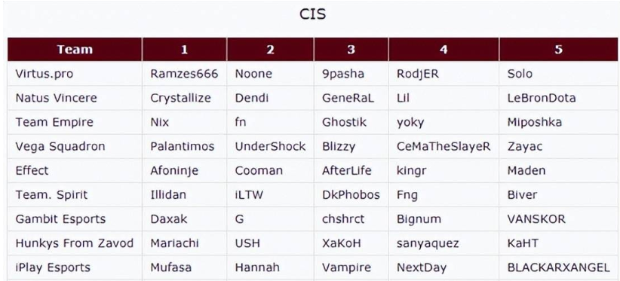Click Hunkys From Zavod team name
620x281 pixels.
75,243
